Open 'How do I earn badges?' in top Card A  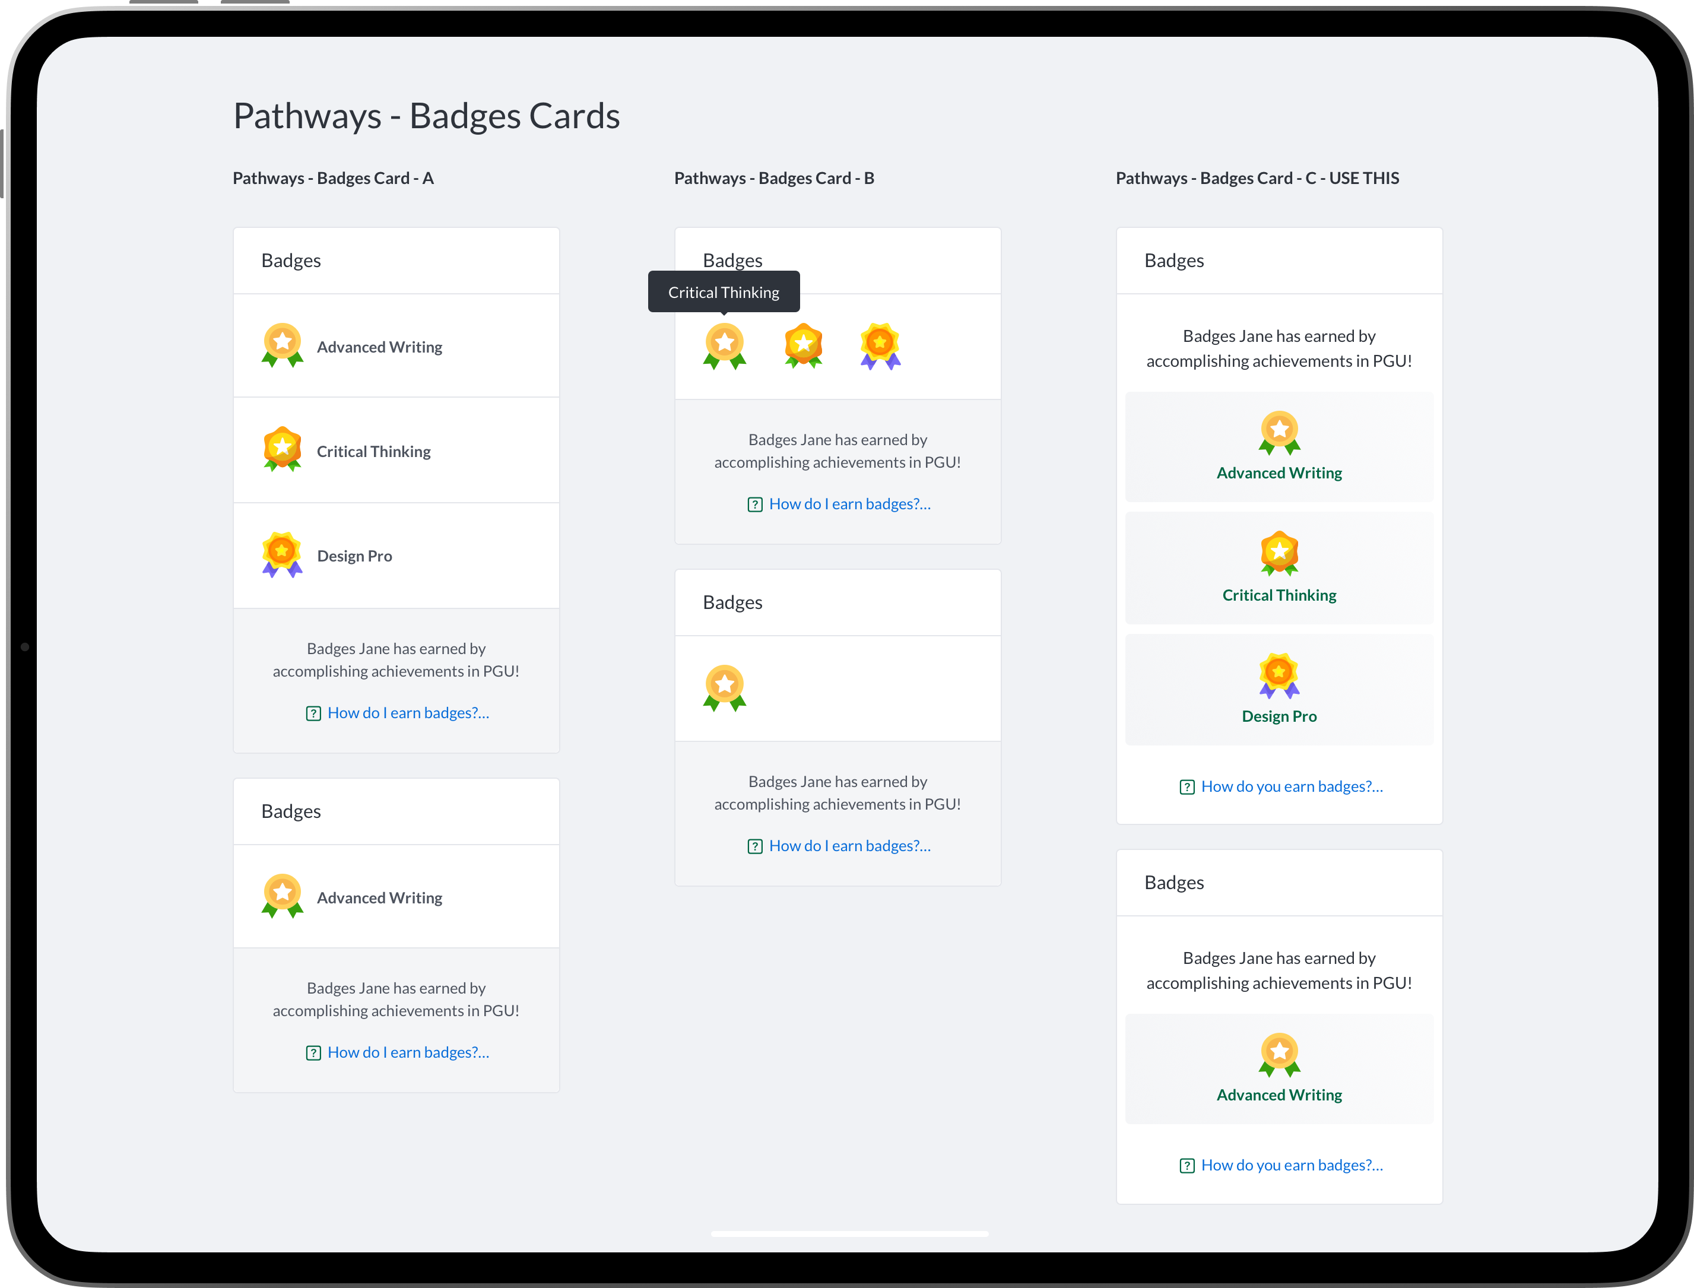click(408, 713)
